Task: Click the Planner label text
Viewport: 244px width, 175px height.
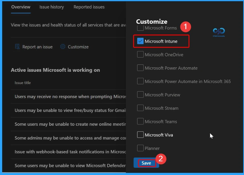Action: point(152,148)
